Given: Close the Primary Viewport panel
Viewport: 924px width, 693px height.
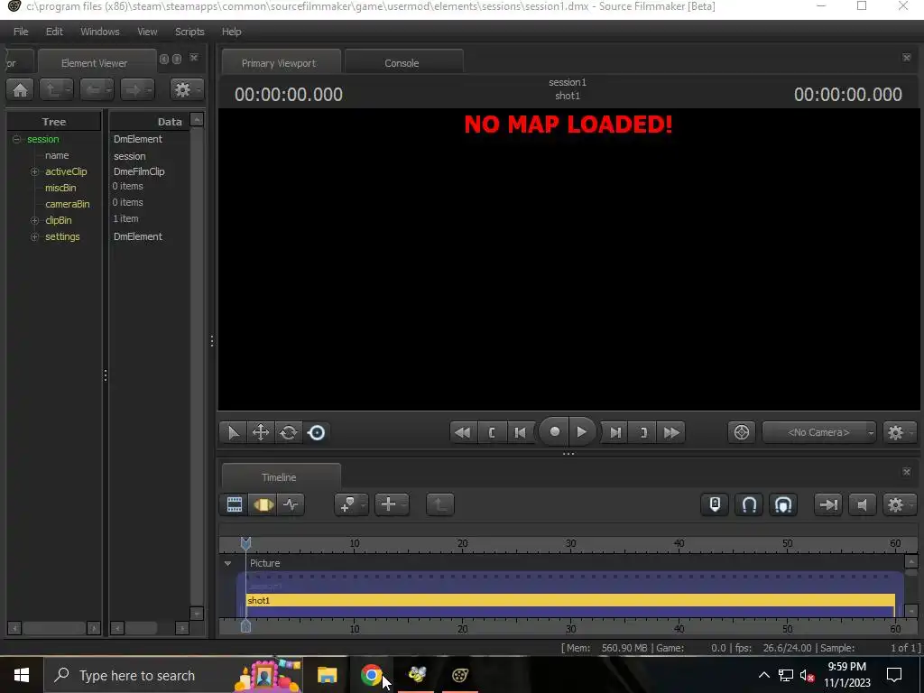Looking at the screenshot, I should (907, 57).
